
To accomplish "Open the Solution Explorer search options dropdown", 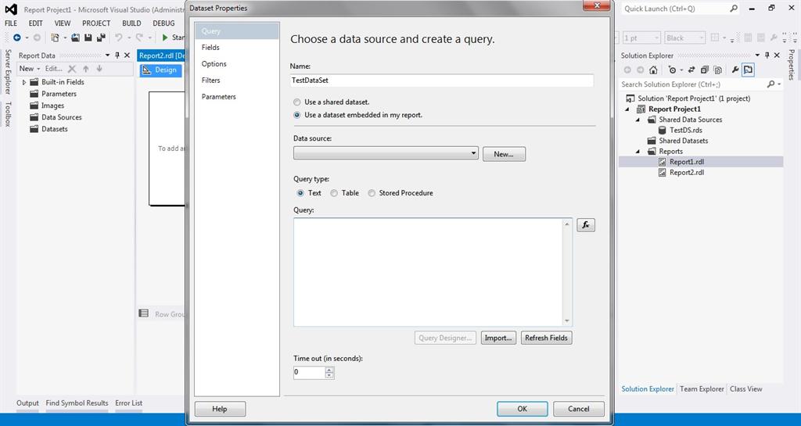I will coord(779,84).
